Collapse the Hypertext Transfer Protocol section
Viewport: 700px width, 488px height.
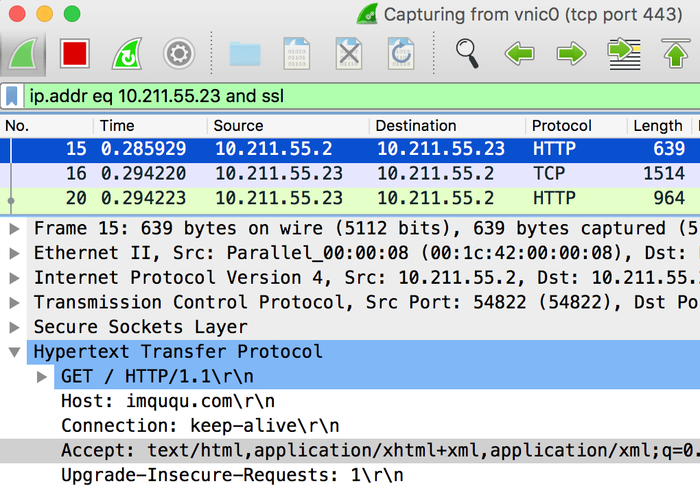pyautogui.click(x=14, y=352)
